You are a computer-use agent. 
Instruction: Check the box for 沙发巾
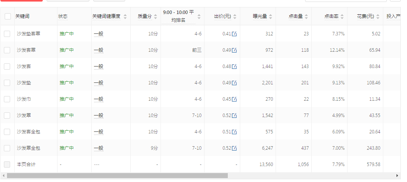7,99
